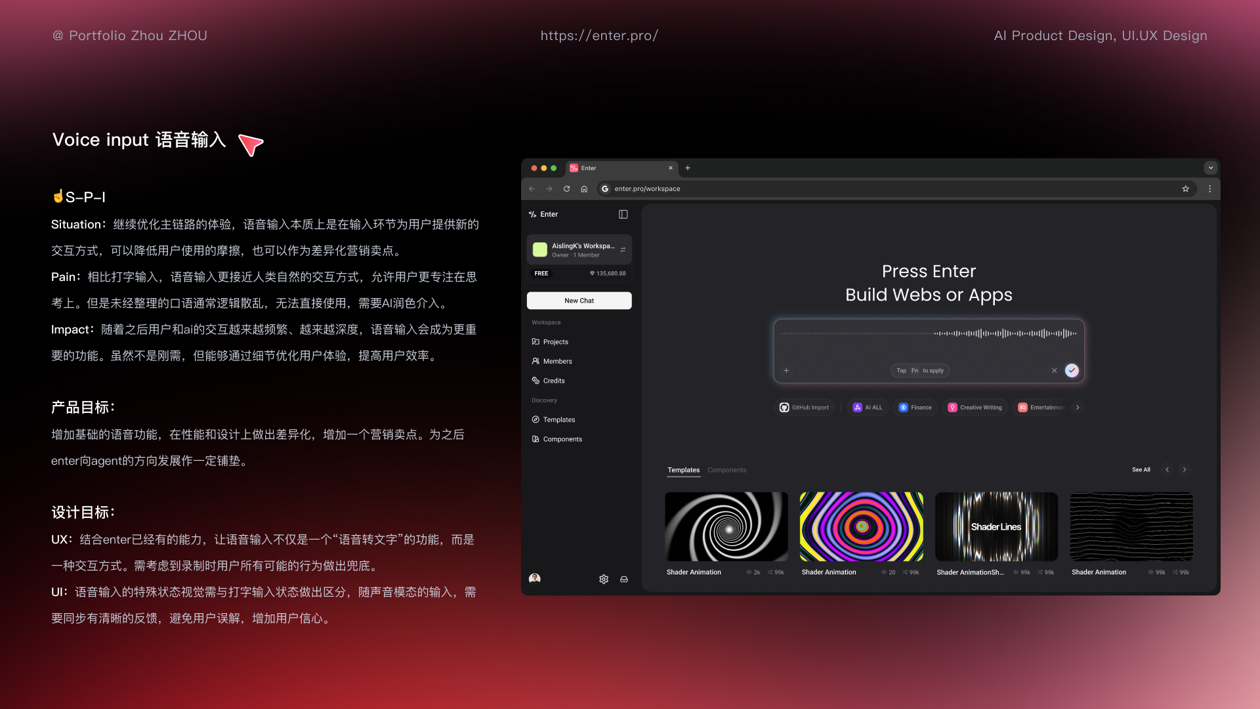
Task: Open Projects in the sidebar
Action: pyautogui.click(x=550, y=342)
